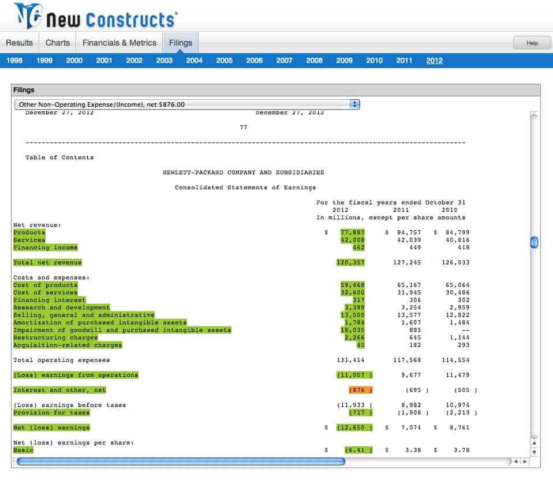
Task: Click the vertical scroll down arrow
Action: [534, 452]
